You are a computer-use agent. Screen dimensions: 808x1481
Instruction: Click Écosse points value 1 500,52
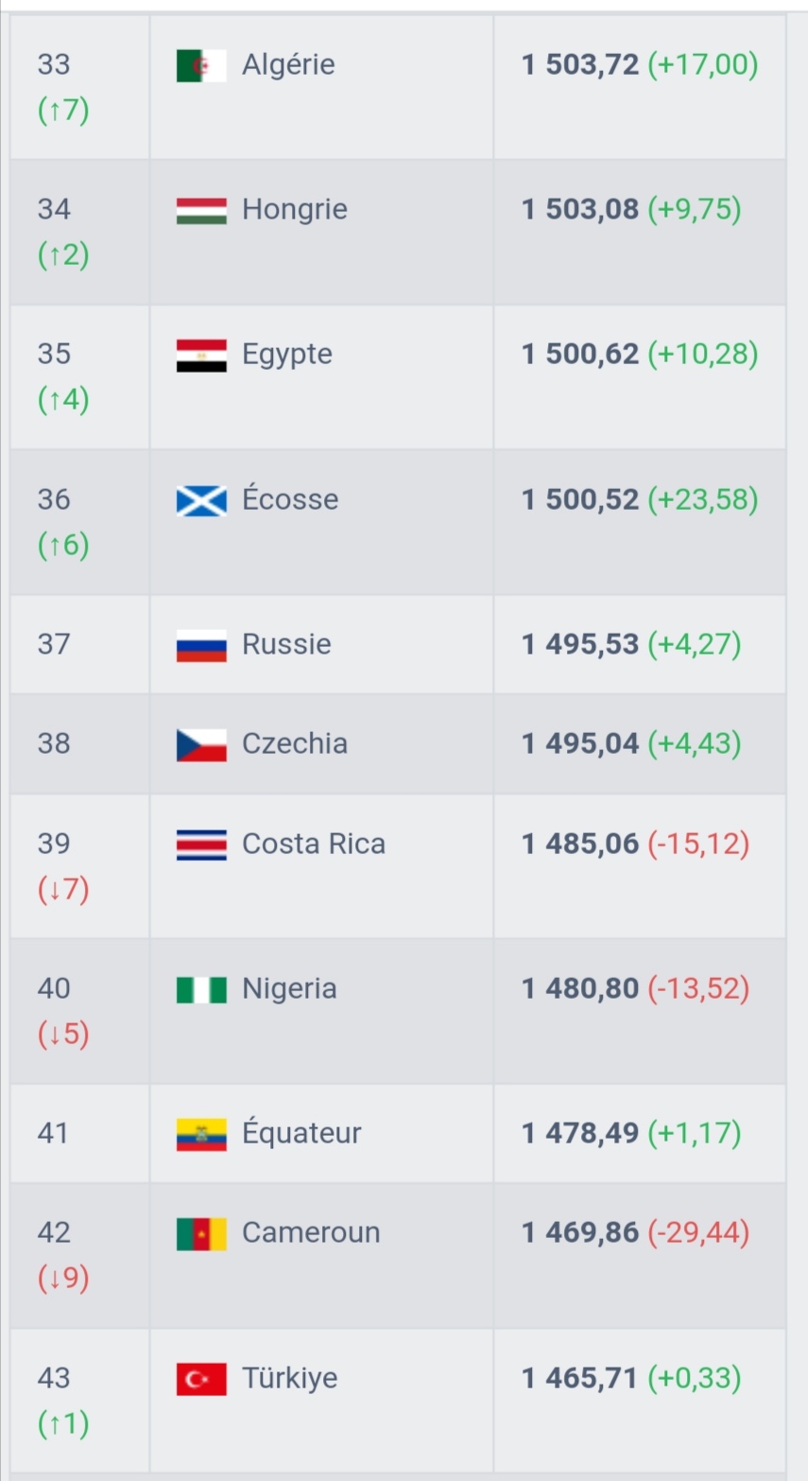tap(580, 499)
